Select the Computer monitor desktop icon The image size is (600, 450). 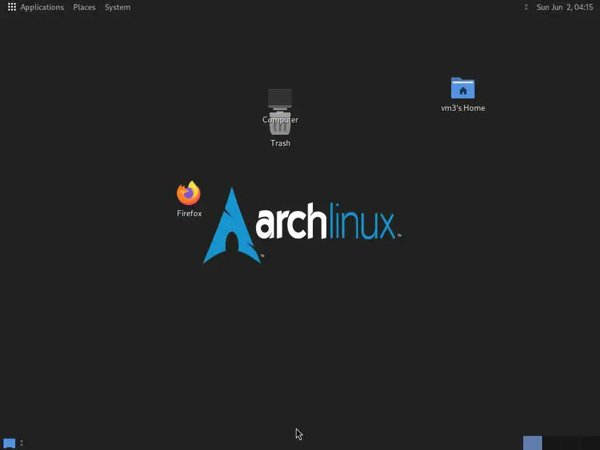(x=280, y=99)
